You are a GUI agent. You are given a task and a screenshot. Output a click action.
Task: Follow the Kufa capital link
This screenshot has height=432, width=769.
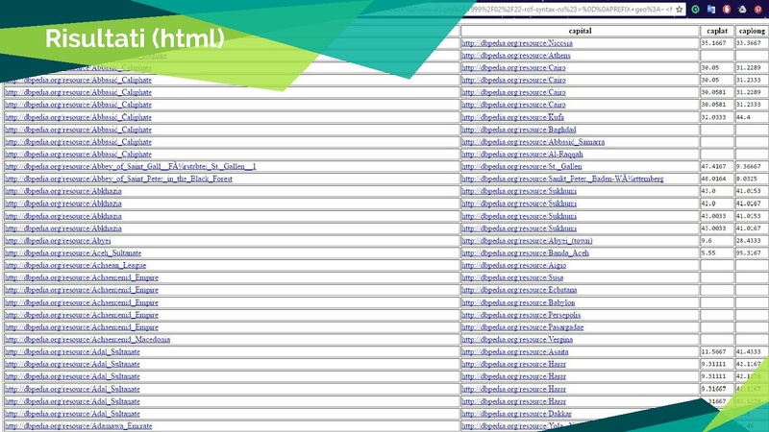click(x=512, y=117)
